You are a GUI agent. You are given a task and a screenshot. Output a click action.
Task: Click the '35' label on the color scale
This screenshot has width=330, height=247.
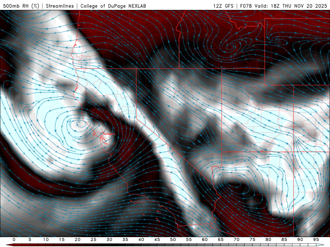point(125,240)
